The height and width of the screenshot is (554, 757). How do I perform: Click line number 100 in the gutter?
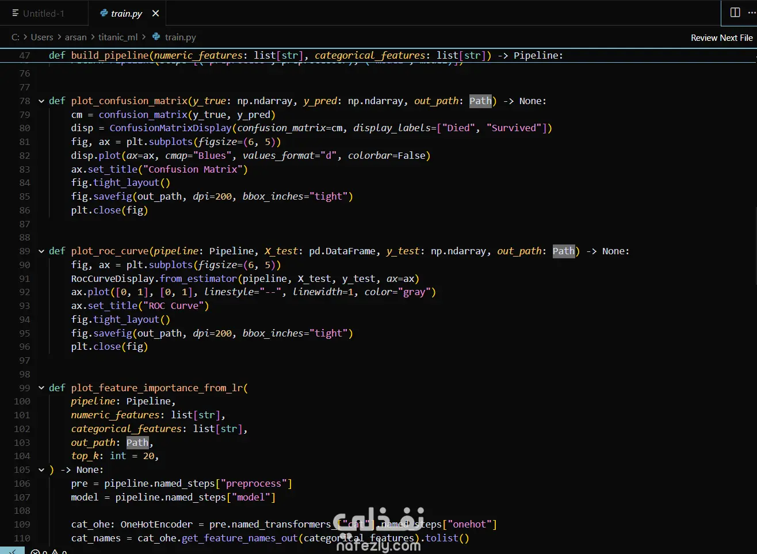[22, 402]
